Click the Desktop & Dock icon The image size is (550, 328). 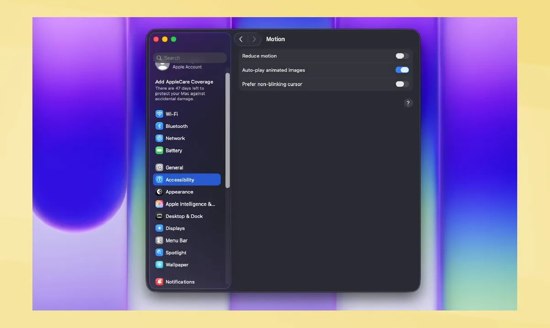click(x=159, y=216)
